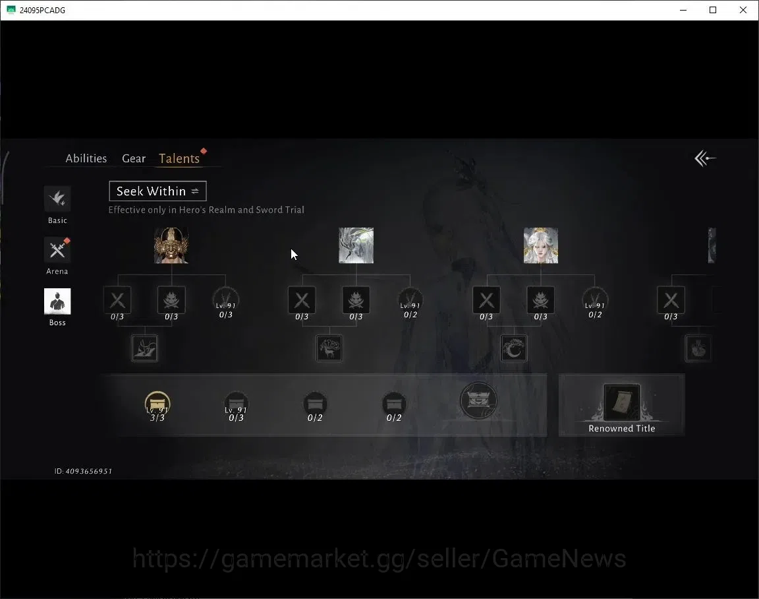Image resolution: width=759 pixels, height=599 pixels.
Task: Switch to the Gear tab
Action: click(x=134, y=158)
